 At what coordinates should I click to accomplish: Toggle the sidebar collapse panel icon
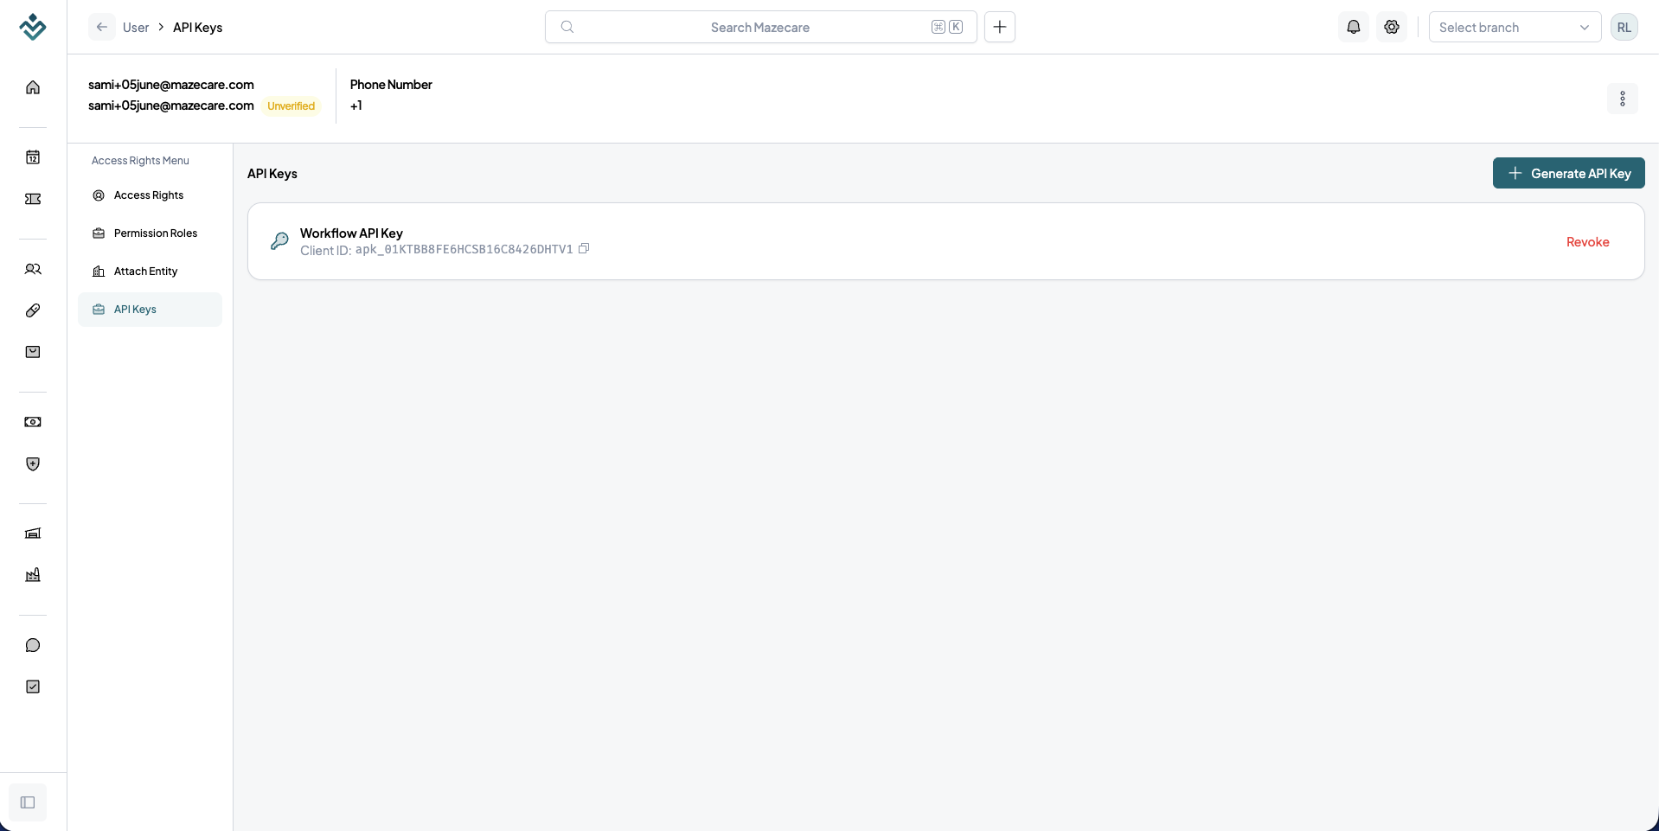pyautogui.click(x=28, y=802)
